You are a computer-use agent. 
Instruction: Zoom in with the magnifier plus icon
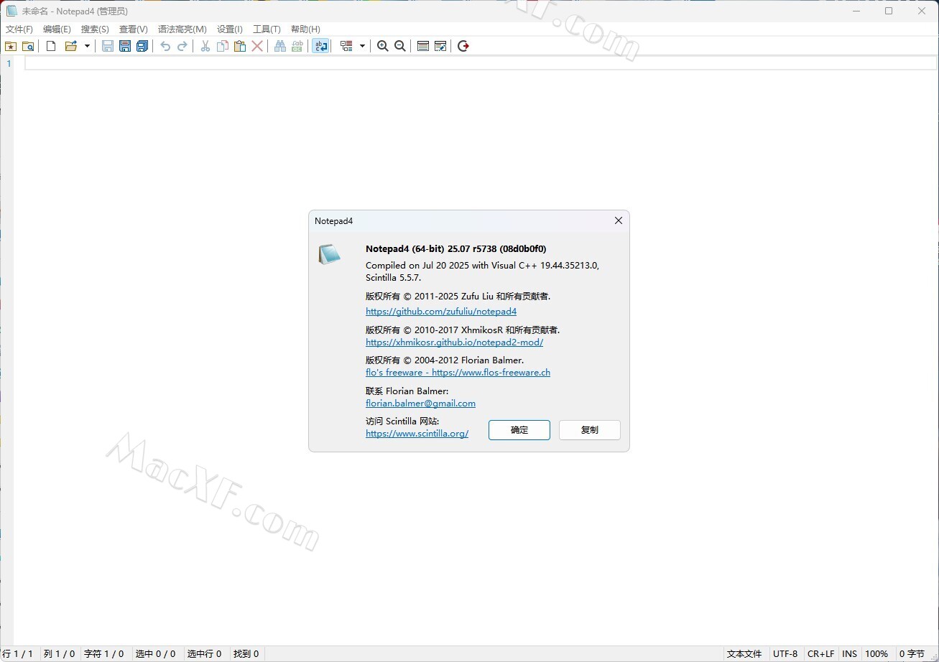click(383, 46)
